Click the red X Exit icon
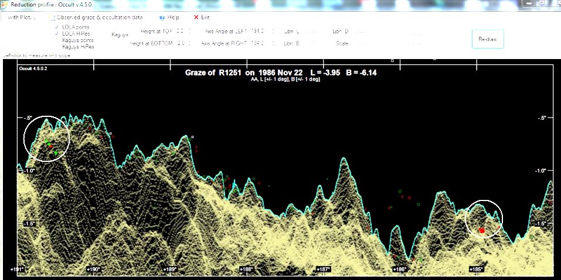This screenshot has height=280, width=561. pos(196,18)
